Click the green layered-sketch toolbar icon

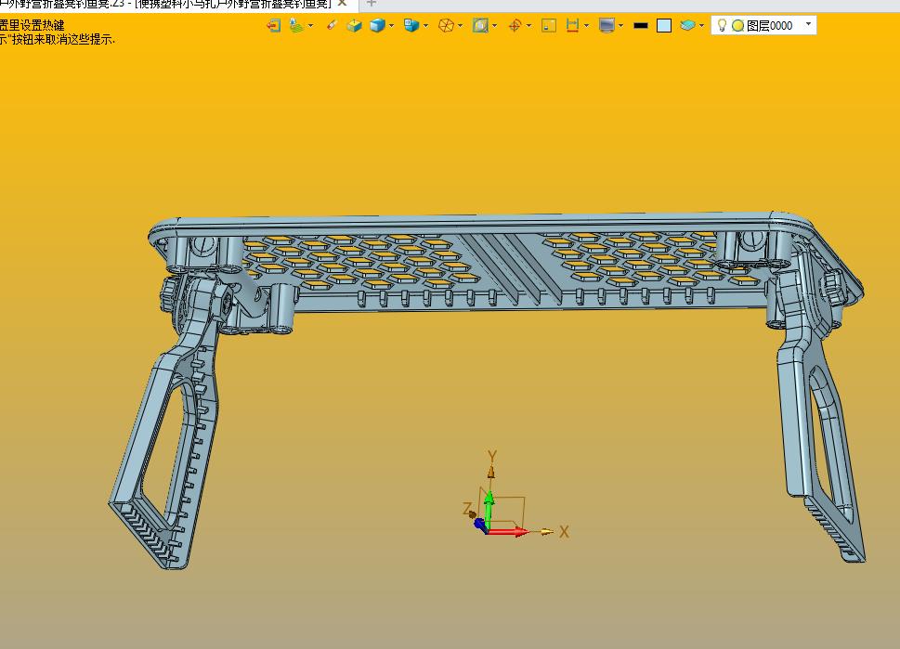click(x=296, y=25)
